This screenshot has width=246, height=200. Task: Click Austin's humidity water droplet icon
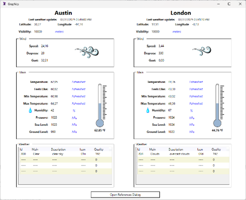[30, 110]
